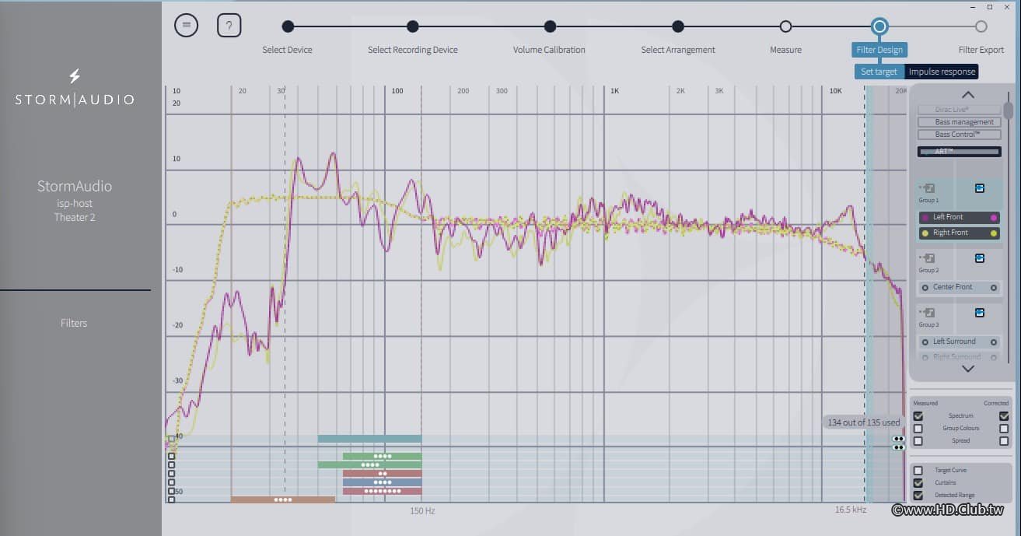Click 150 Hz frequency label

[422, 511]
